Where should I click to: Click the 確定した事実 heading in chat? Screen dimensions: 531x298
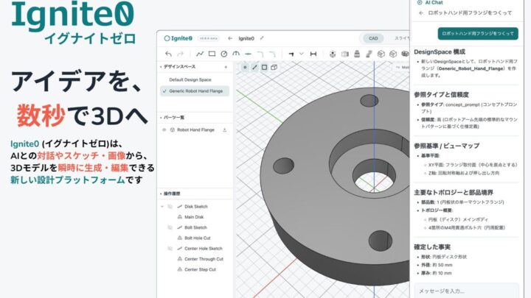pyautogui.click(x=432, y=247)
